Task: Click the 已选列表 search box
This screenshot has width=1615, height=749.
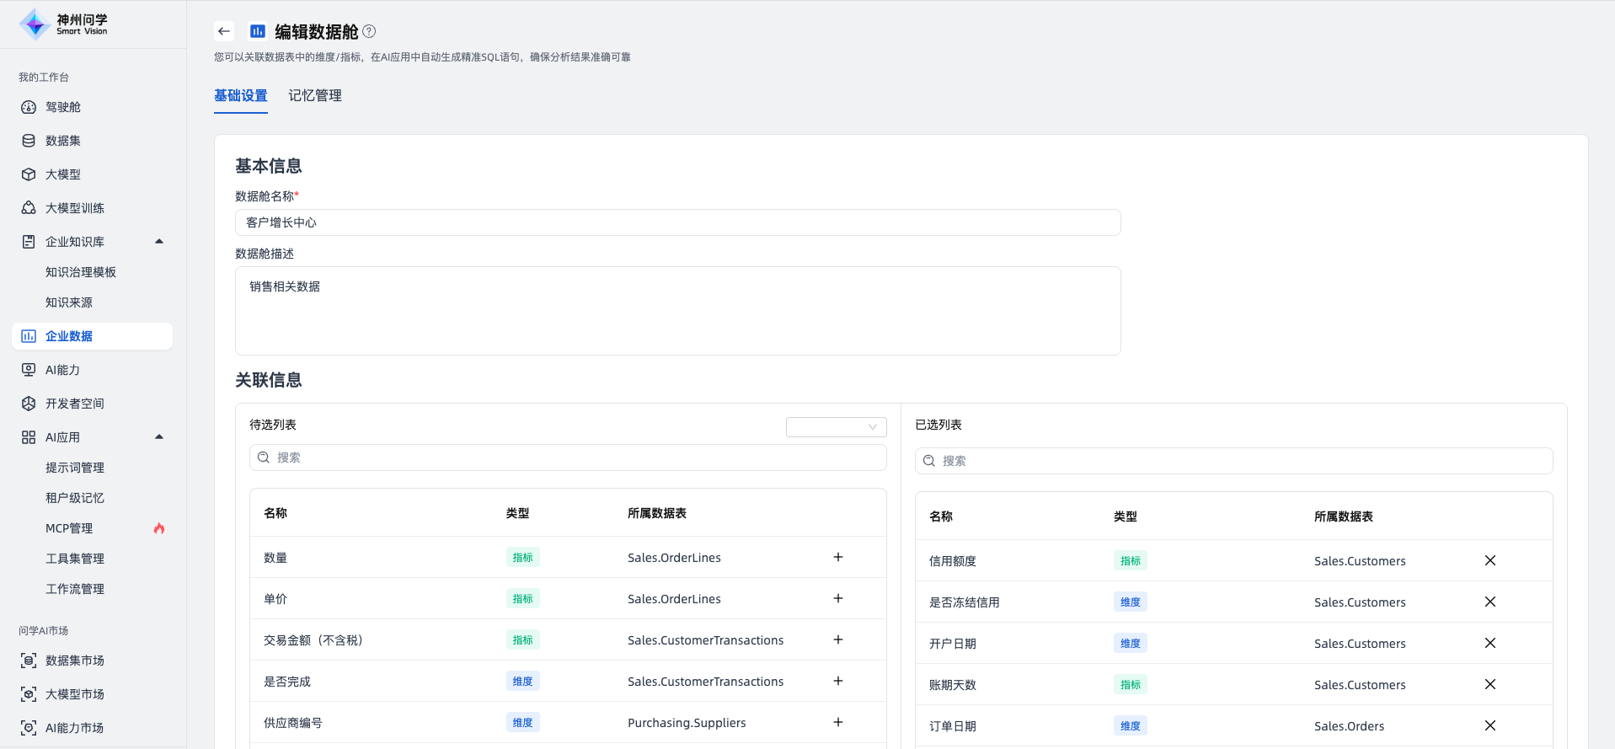Action: [1233, 461]
